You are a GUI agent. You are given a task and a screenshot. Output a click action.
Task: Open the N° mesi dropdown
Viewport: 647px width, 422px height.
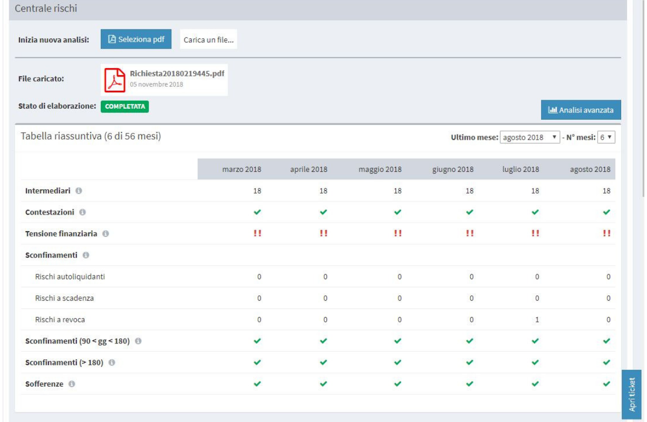point(606,137)
